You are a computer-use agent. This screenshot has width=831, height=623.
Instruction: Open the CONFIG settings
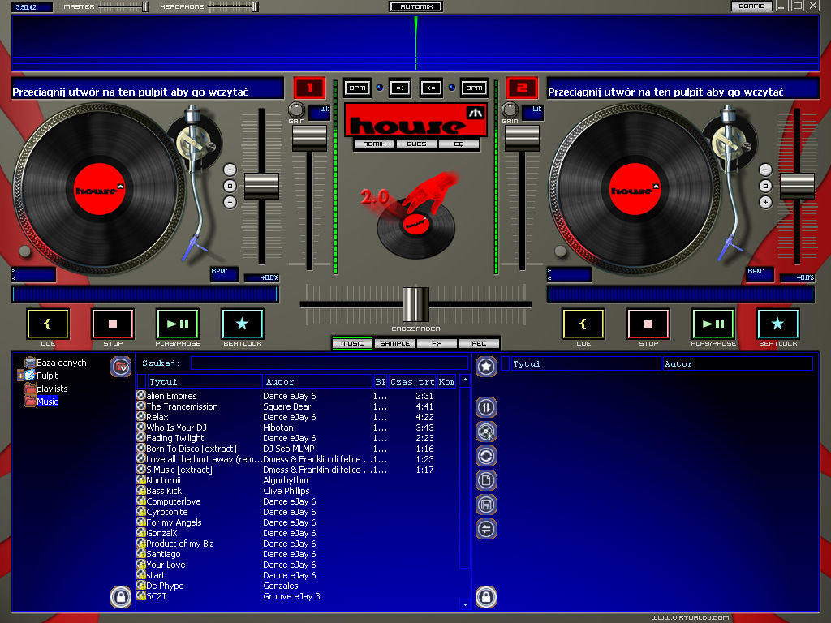click(751, 6)
